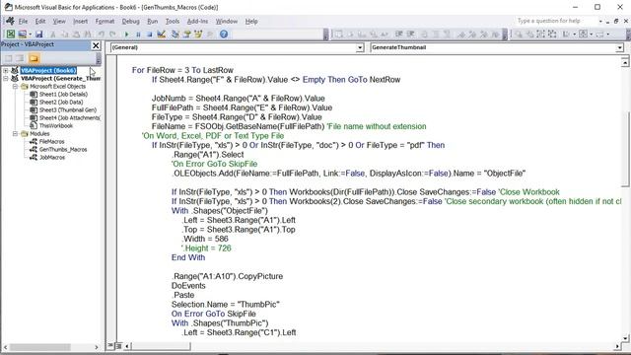Switch to Procedure View at code window bottom
The height and width of the screenshot is (355, 631).
pos(110,346)
